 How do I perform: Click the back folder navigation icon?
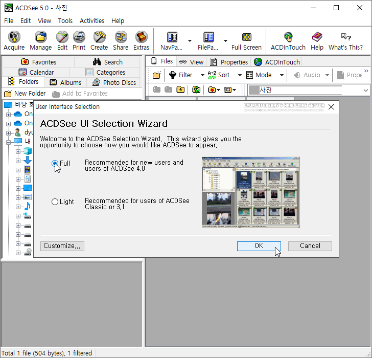point(156,89)
